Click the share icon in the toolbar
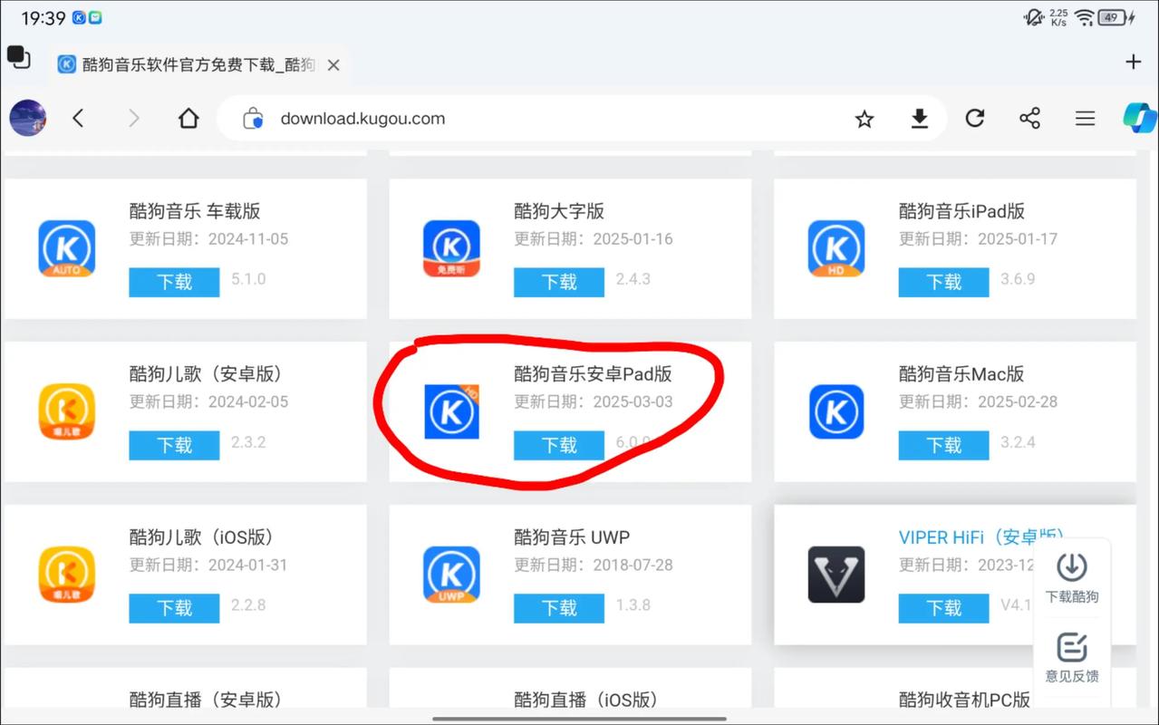 click(x=1029, y=118)
